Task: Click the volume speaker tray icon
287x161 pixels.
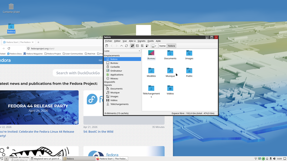Action: tap(274, 158)
